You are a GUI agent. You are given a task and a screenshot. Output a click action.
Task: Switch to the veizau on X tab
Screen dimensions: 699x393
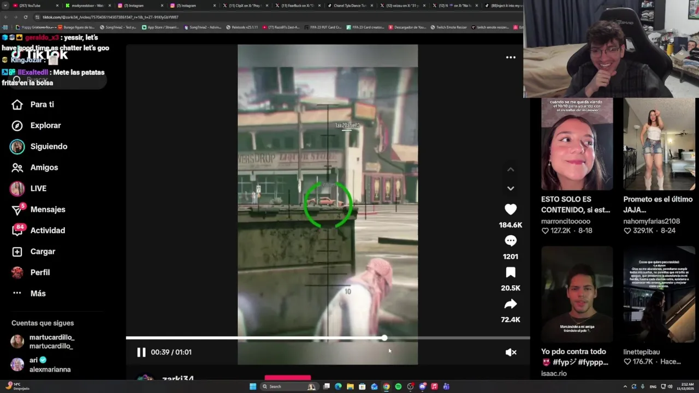click(x=402, y=5)
